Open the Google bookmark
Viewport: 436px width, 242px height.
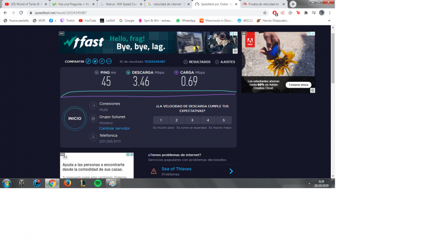click(127, 21)
